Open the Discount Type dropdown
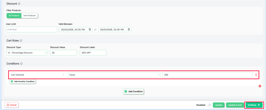The image size is (266, 110). [x=26, y=53]
